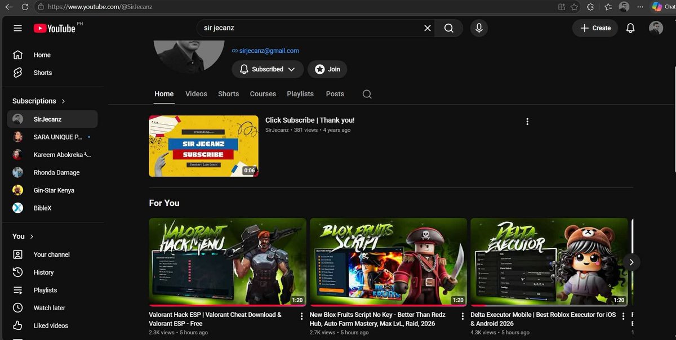Open the YouTube hamburger guide menu
The height and width of the screenshot is (340, 676).
click(x=17, y=28)
